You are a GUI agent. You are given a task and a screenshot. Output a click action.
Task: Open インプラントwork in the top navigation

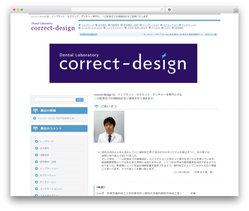pos(151,25)
